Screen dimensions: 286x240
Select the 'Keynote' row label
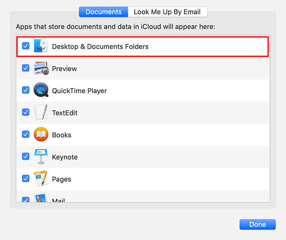coord(65,157)
